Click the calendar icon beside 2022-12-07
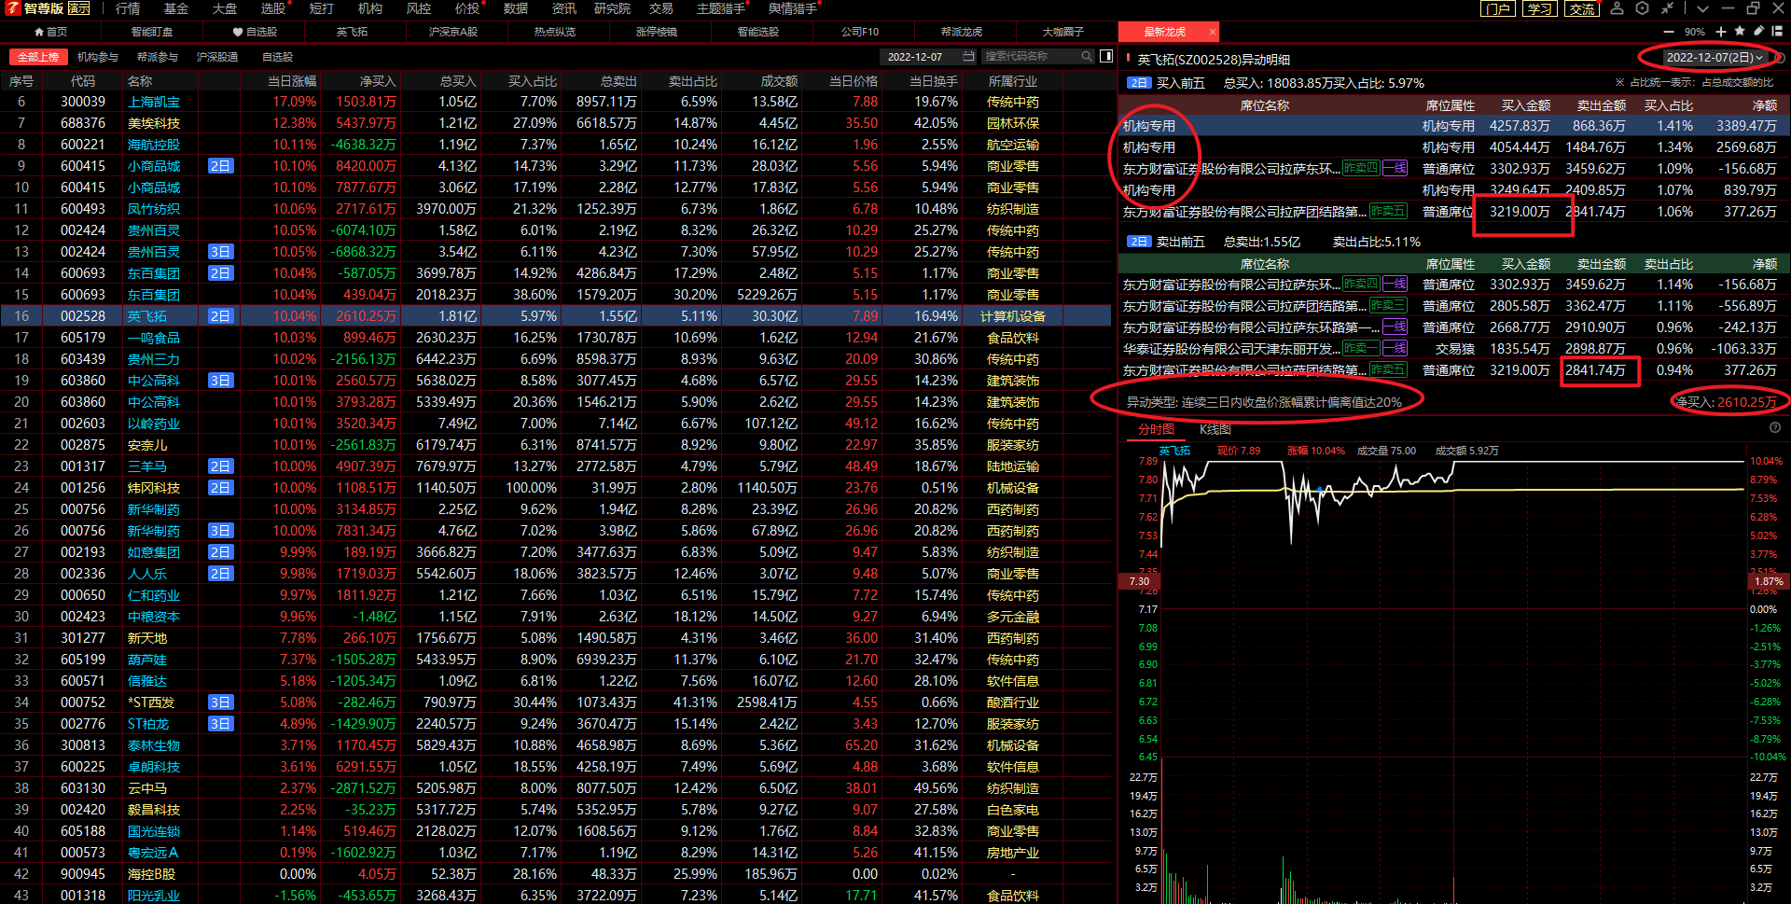The width and height of the screenshot is (1791, 904). coord(968,57)
